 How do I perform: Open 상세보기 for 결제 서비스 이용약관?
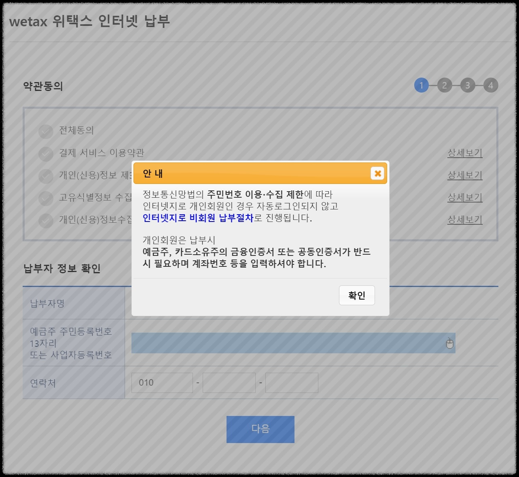click(x=465, y=153)
